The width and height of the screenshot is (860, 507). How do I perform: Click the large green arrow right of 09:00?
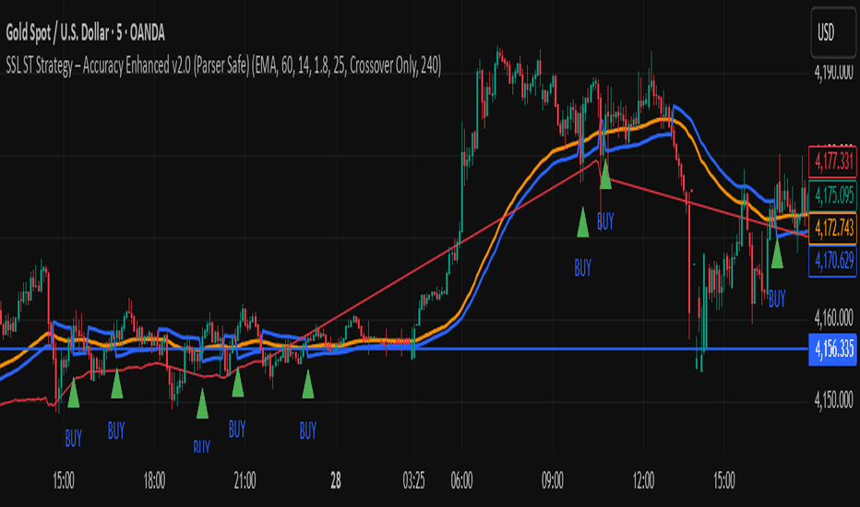(583, 223)
